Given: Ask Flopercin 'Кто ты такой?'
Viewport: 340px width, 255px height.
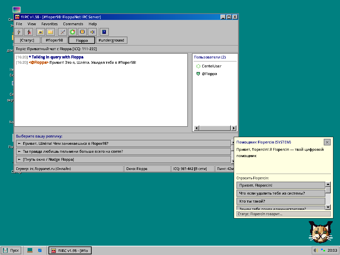Looking at the screenshot, I should click(x=281, y=201).
